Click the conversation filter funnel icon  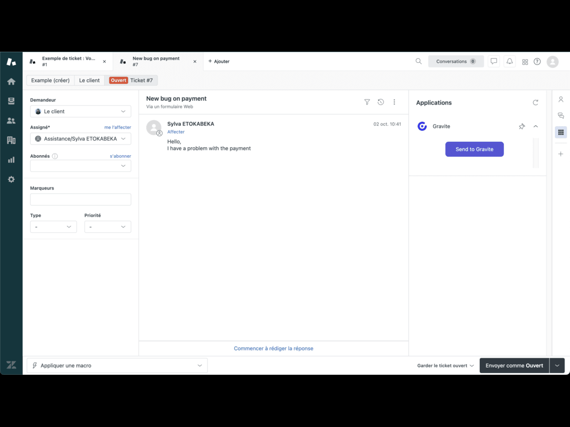367,102
